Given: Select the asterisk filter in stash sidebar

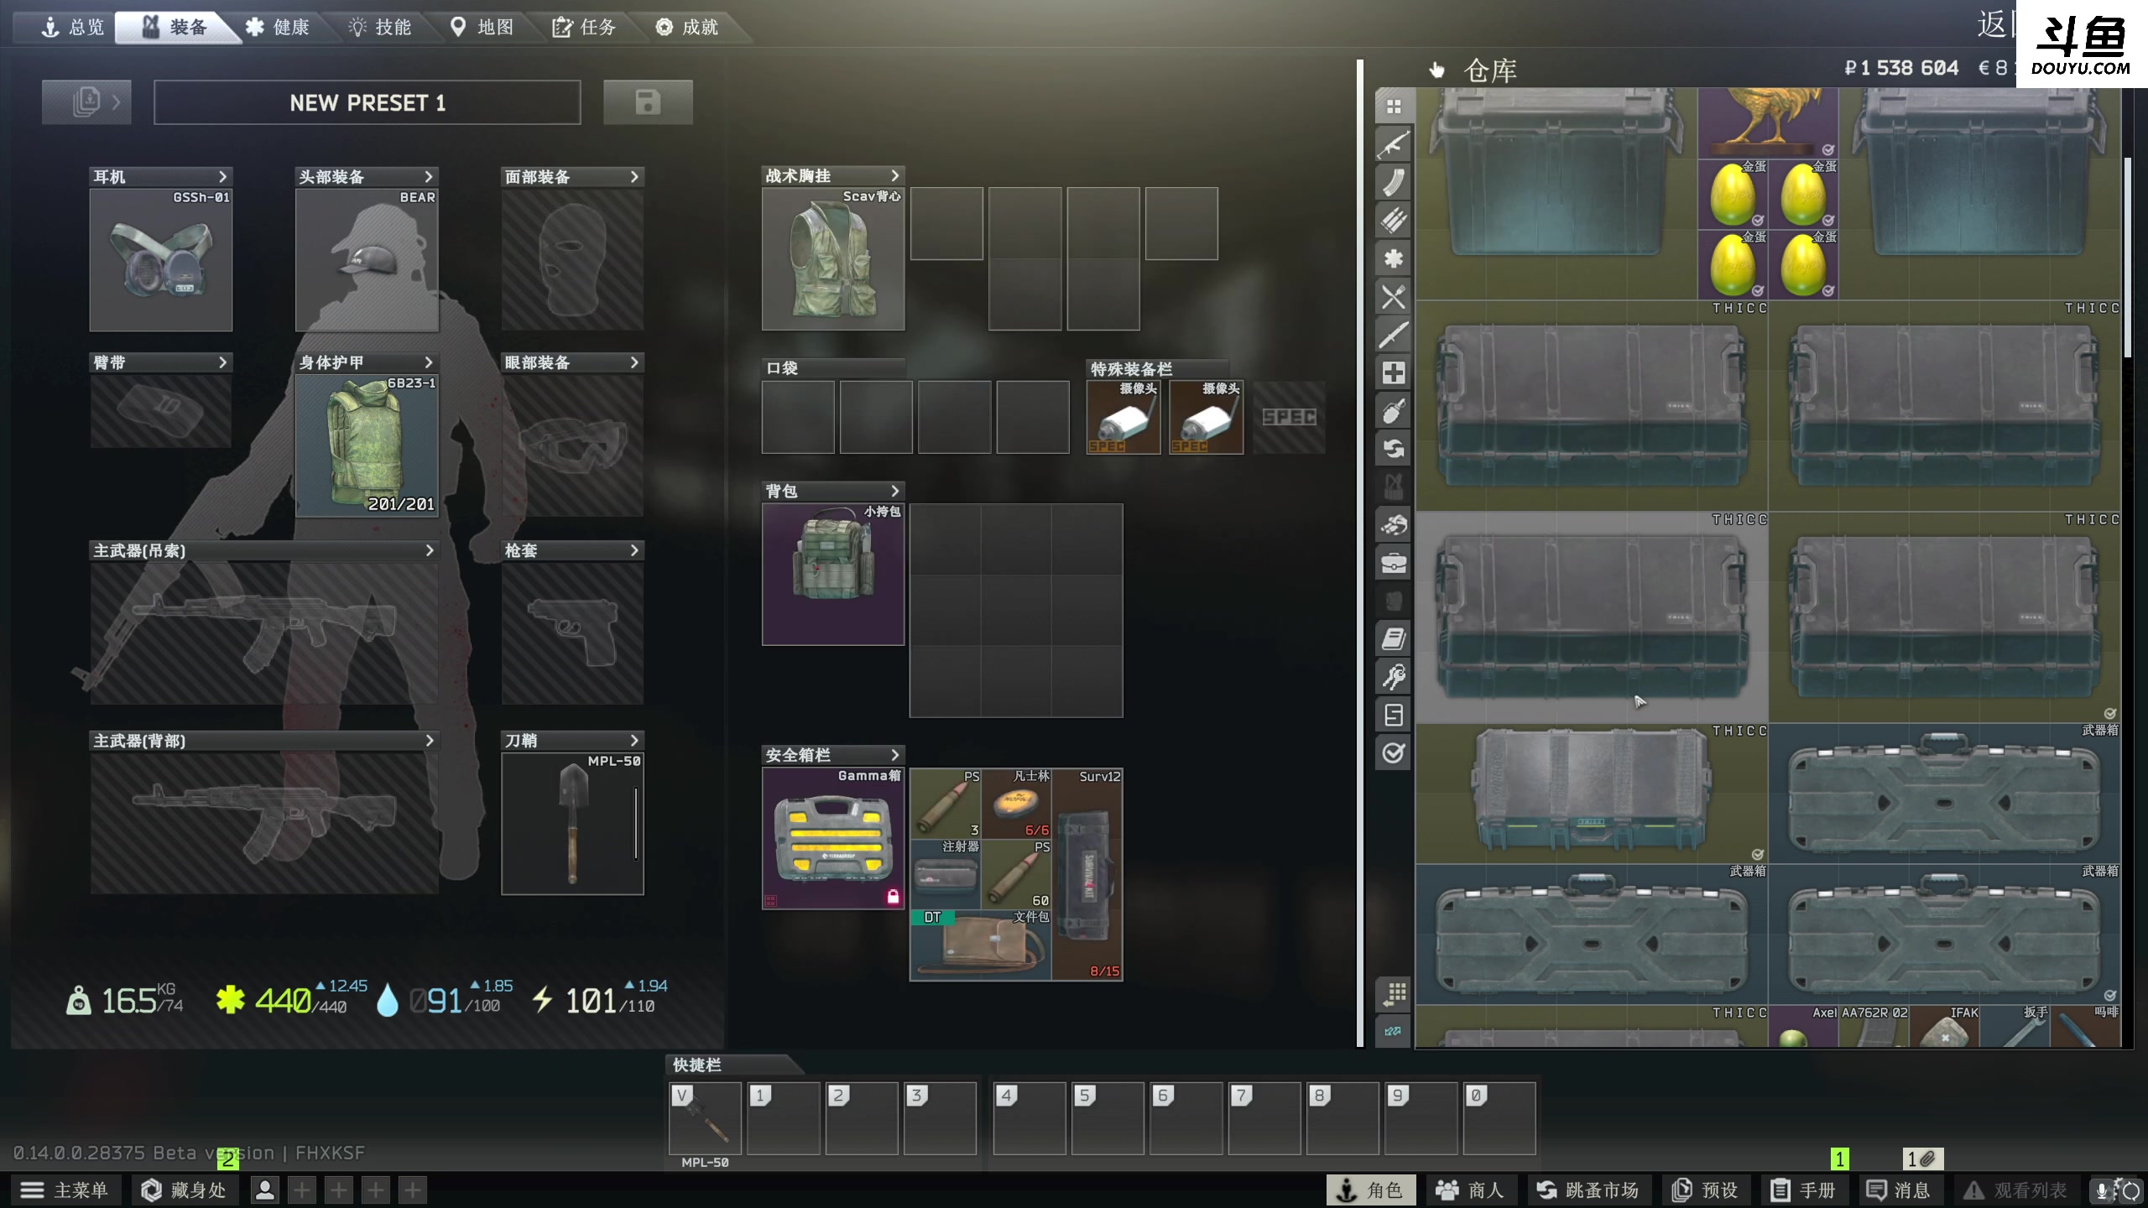Looking at the screenshot, I should tap(1394, 258).
